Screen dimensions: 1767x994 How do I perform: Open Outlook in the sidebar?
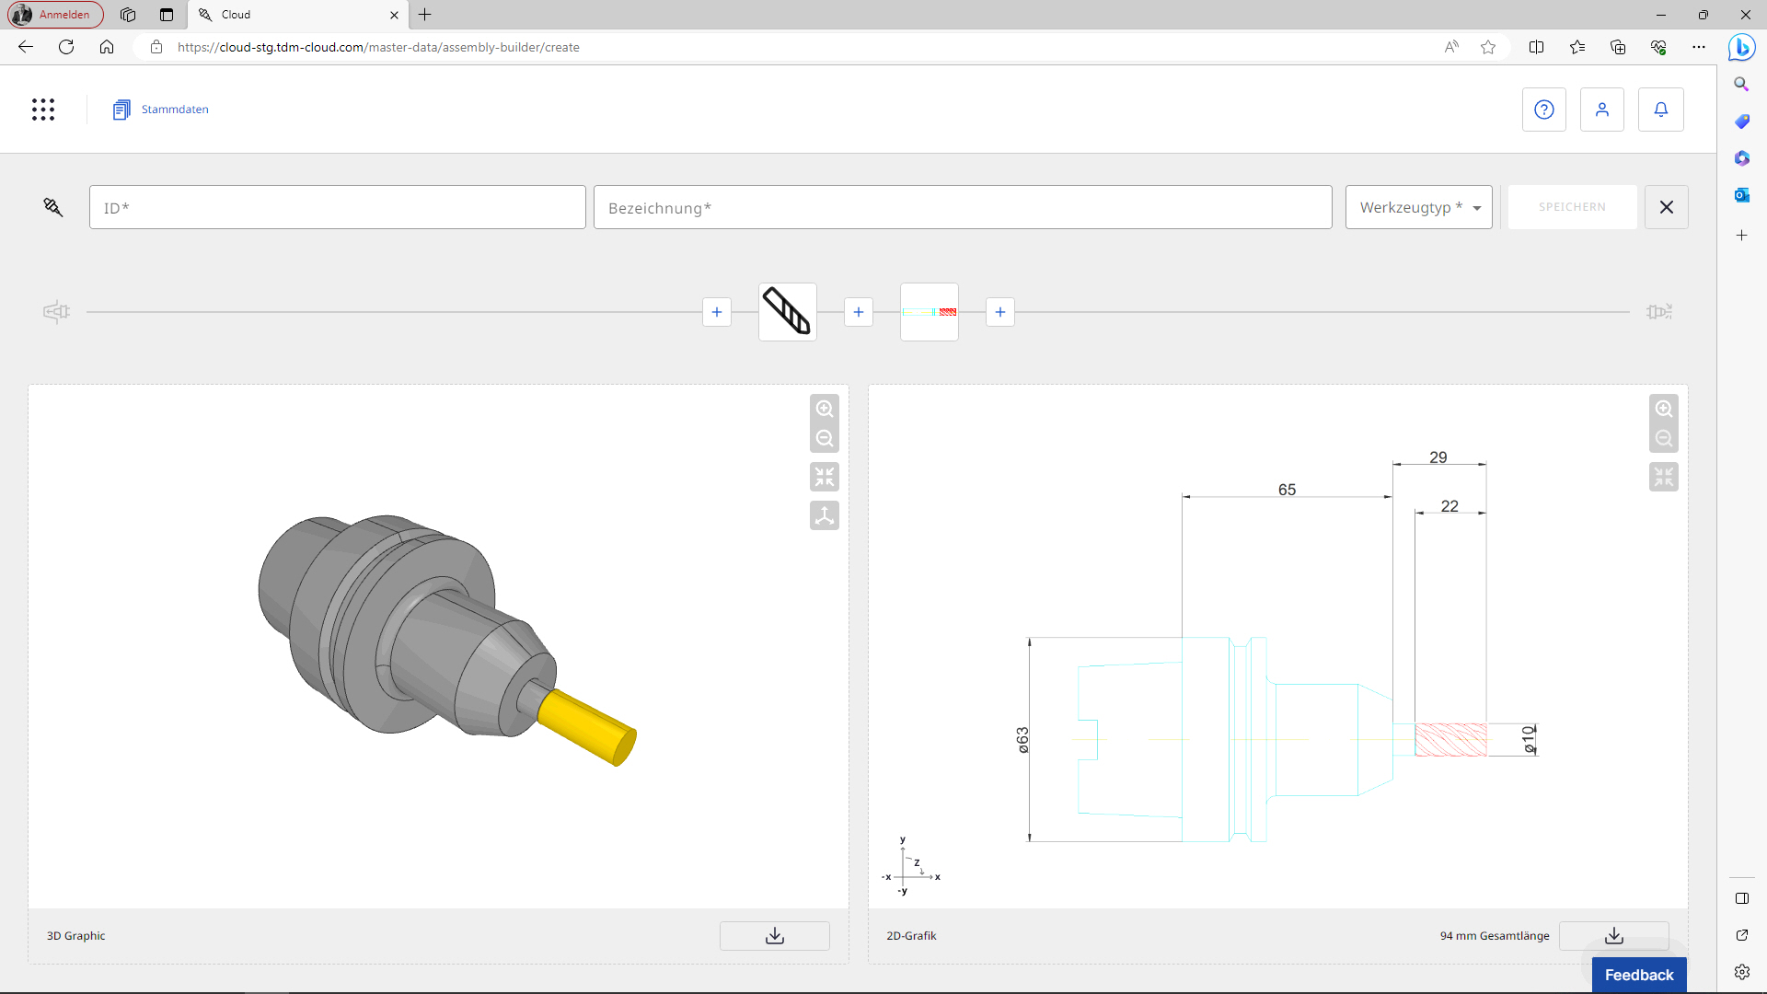(1741, 195)
